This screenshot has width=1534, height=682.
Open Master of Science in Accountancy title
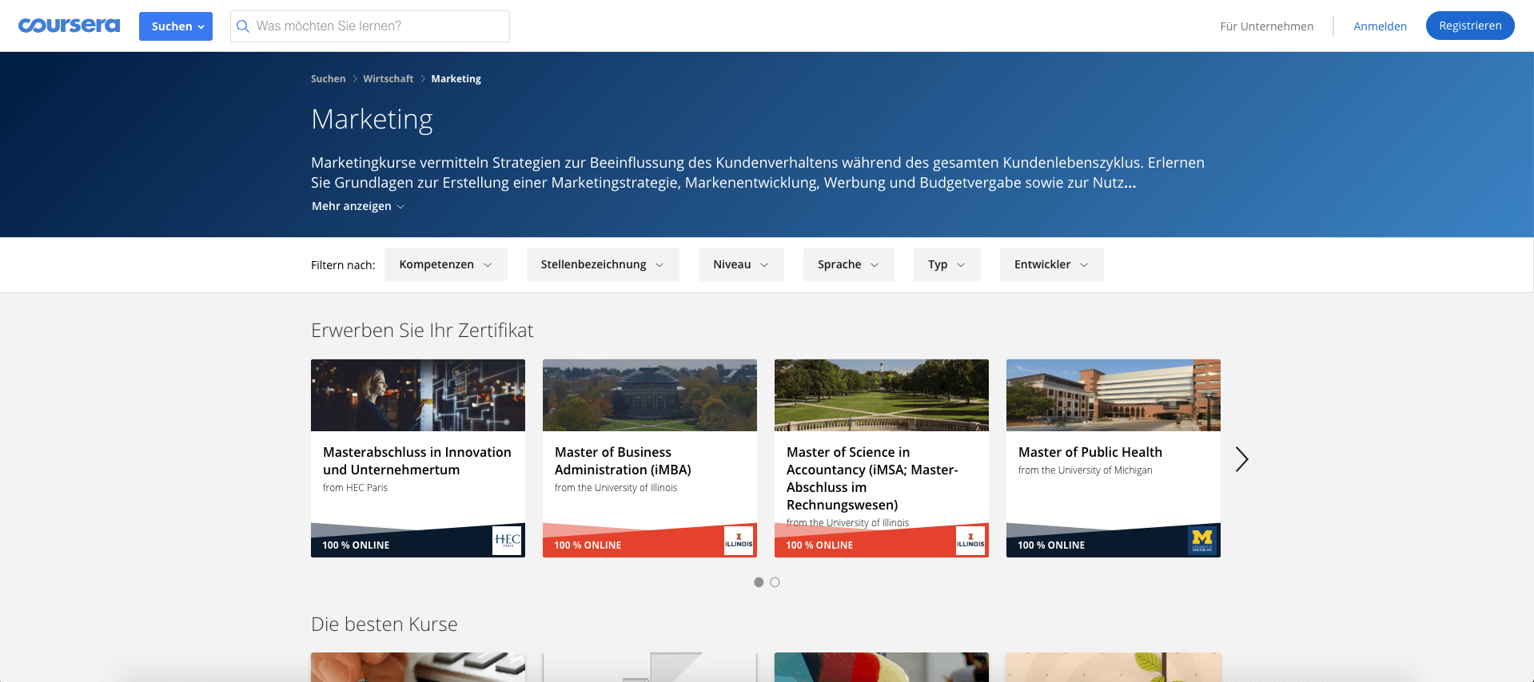tap(872, 478)
